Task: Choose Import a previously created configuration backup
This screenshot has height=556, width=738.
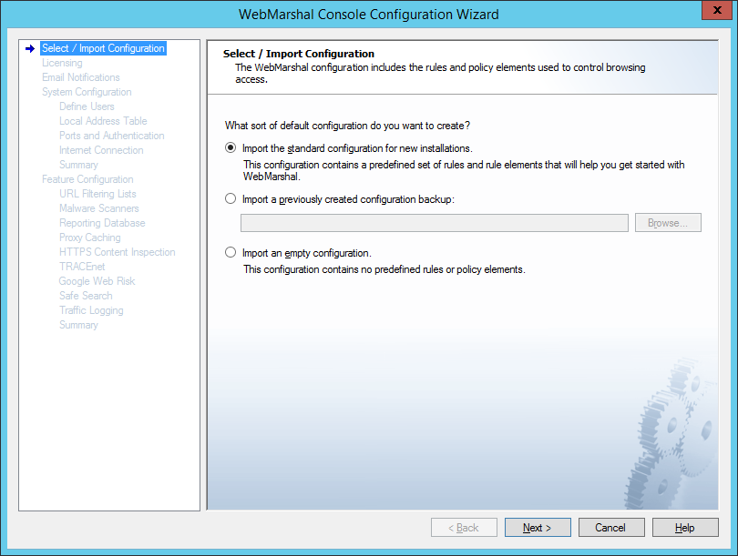Action: [231, 199]
